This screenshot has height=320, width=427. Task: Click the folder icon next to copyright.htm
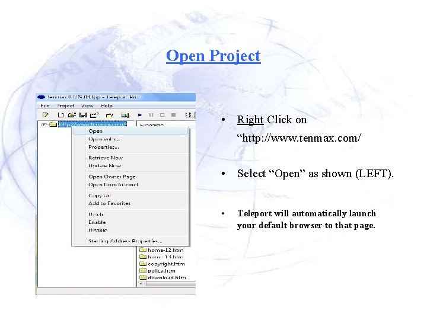143,263
